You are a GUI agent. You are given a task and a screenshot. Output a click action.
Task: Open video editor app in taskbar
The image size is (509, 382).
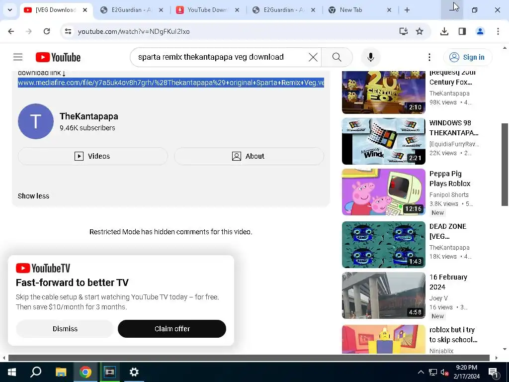tap(110, 372)
